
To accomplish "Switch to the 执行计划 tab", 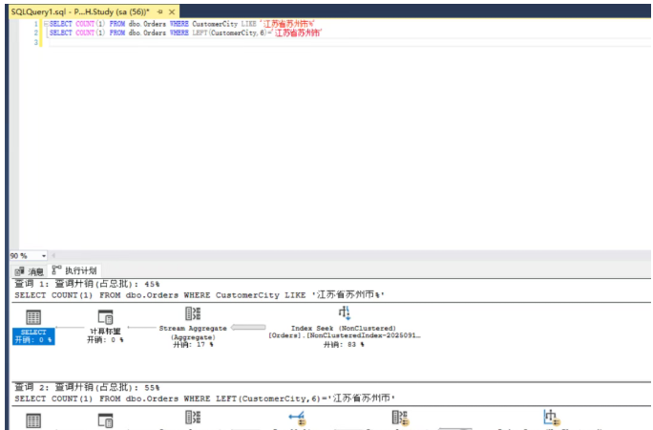I will pos(74,270).
